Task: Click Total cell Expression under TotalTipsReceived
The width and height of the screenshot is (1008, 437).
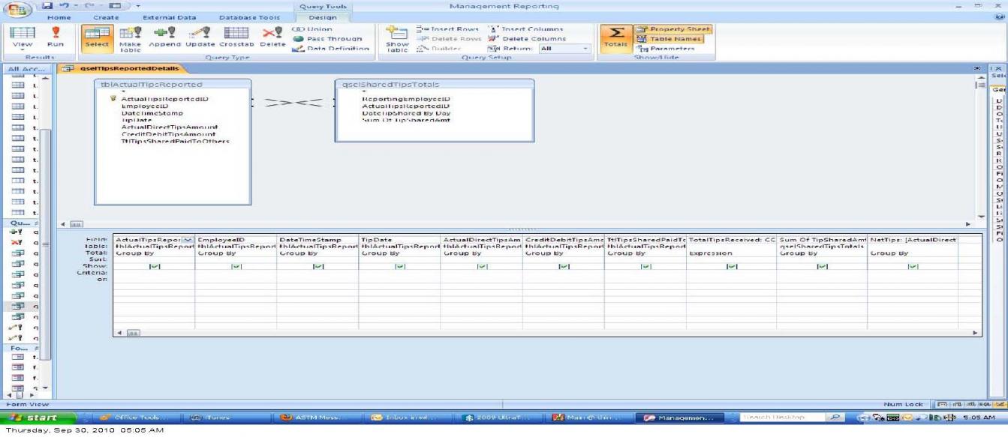Action: point(731,253)
